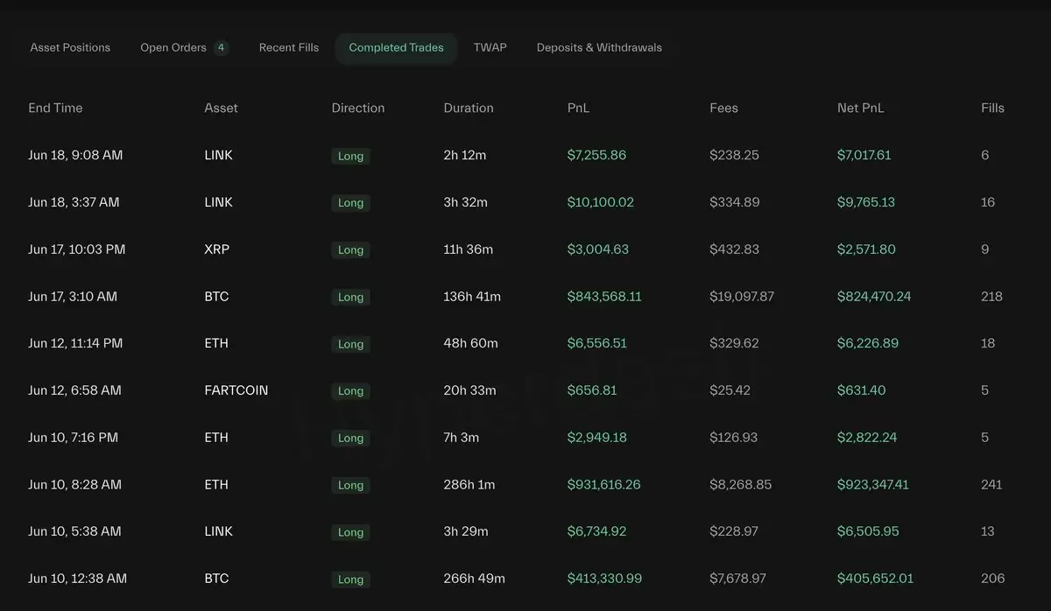
Task: Click the Long badge on XRP row
Action: pyautogui.click(x=350, y=250)
